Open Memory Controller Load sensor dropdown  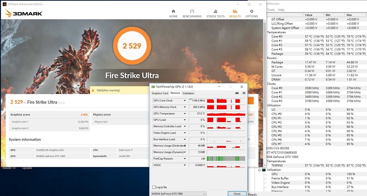pyautogui.click(x=185, y=126)
